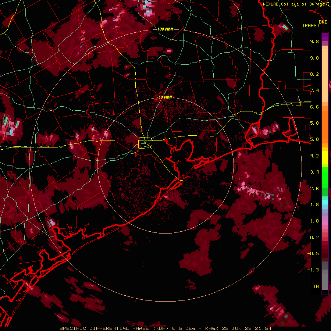
Task: Select the 4.2 value on the color scale
Action: (x=314, y=156)
